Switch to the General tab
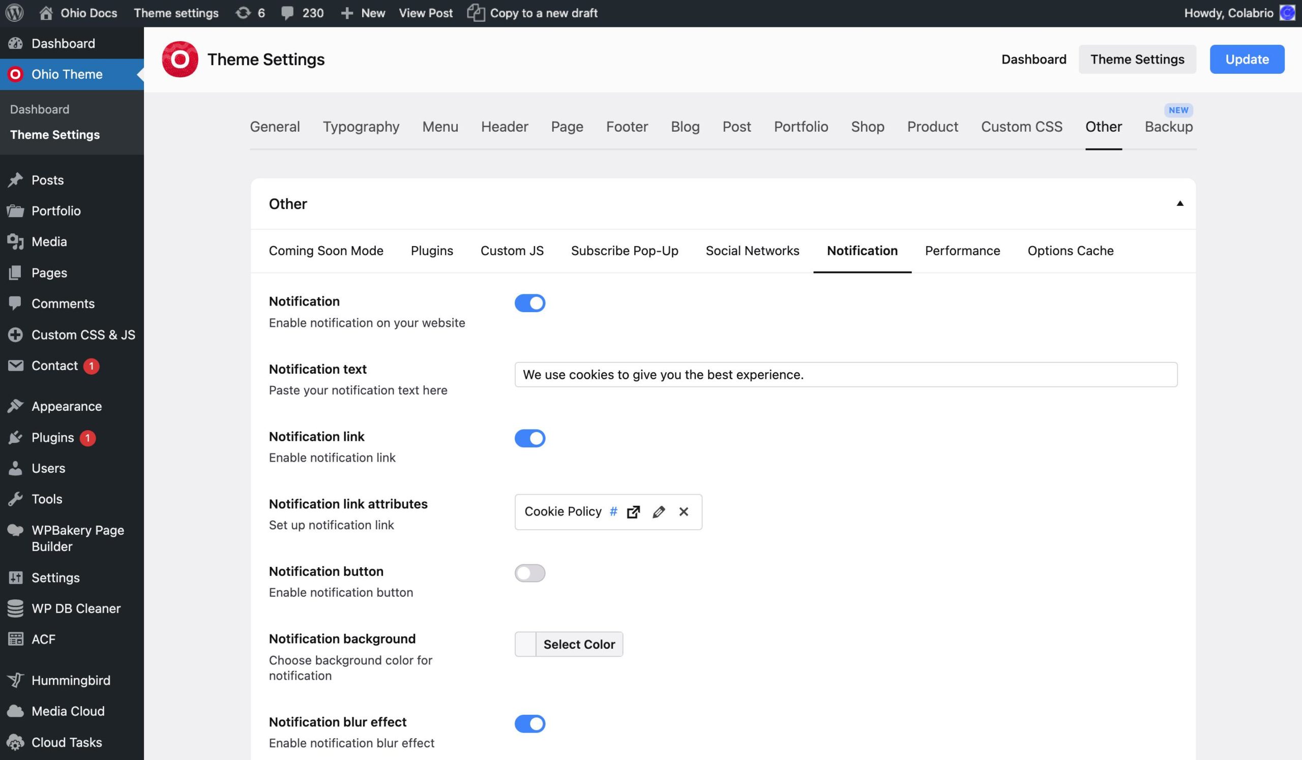The width and height of the screenshot is (1302, 760). pos(275,127)
